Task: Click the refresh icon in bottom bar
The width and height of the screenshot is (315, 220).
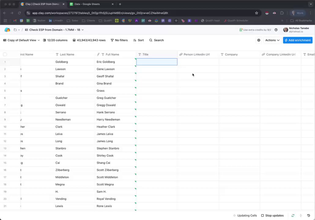Action: (293, 215)
